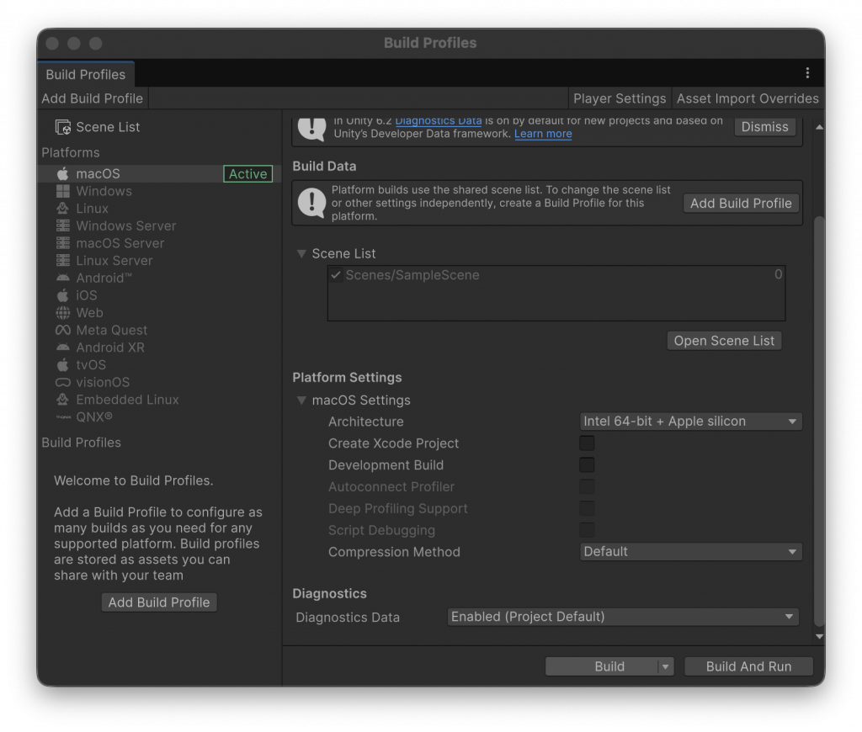Click the Linux Server platform icon

pos(62,261)
